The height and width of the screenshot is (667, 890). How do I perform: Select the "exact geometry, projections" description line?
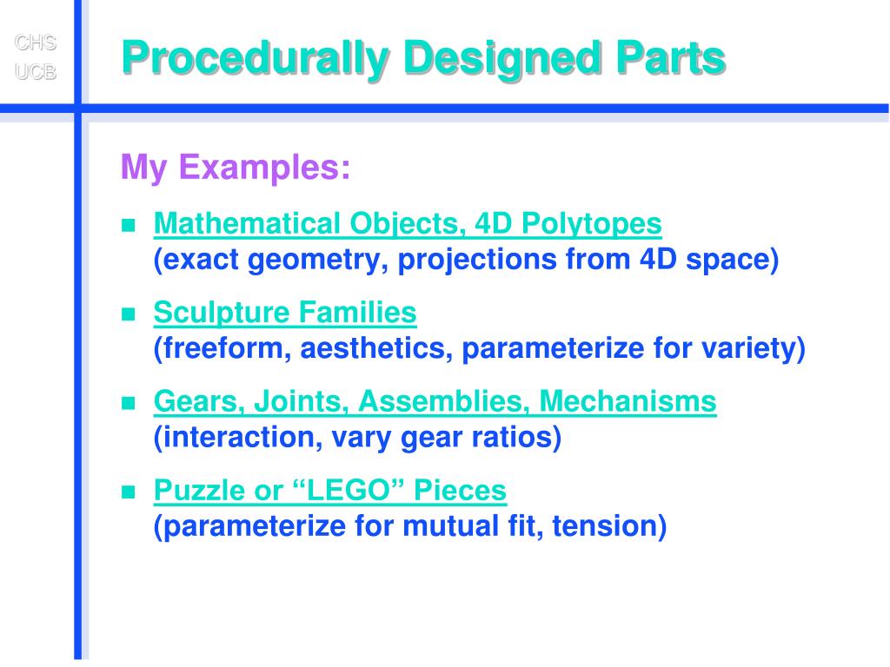[466, 260]
